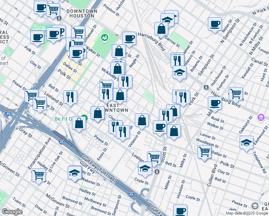Viewport: 269px width, 216px height.
Task: Click the coffee marker beside Nolan St
Action: (x=215, y=24)
